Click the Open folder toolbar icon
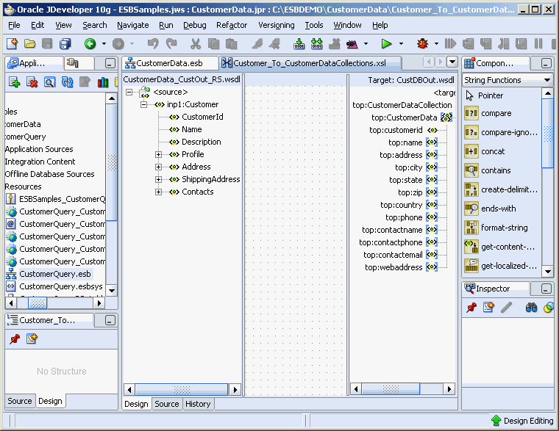This screenshot has height=431, width=559. [x=29, y=44]
